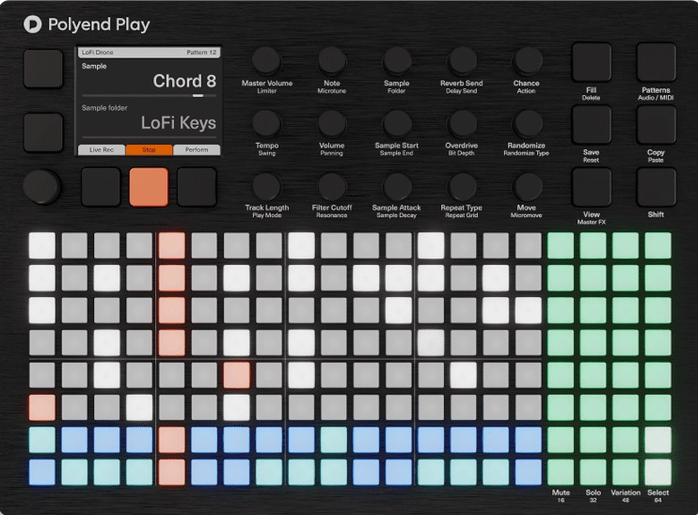Image resolution: width=698 pixels, height=515 pixels.
Task: Tap the green pad above the Solo label
Action: [x=593, y=472]
